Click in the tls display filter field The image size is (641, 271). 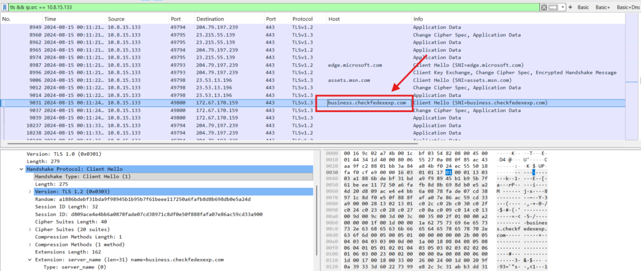click(x=250, y=6)
